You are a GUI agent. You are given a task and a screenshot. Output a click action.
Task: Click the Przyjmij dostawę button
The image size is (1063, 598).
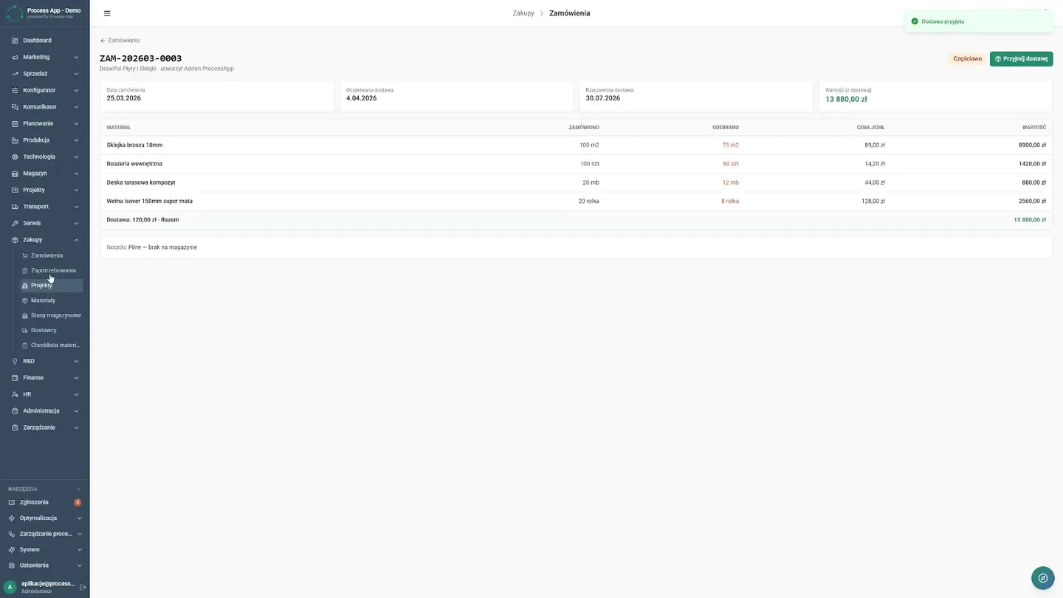pos(1021,58)
